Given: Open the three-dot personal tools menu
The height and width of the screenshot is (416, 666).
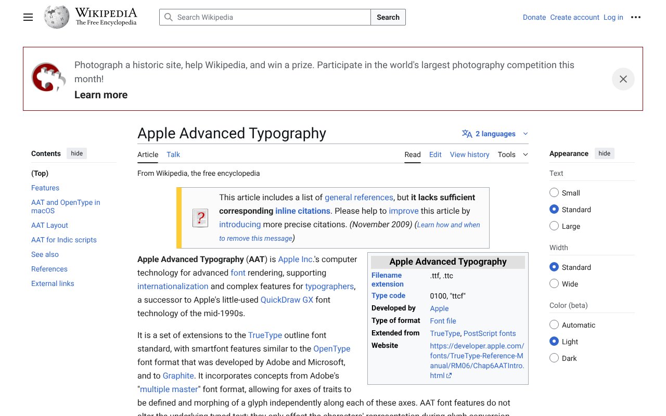Looking at the screenshot, I should [x=635, y=17].
